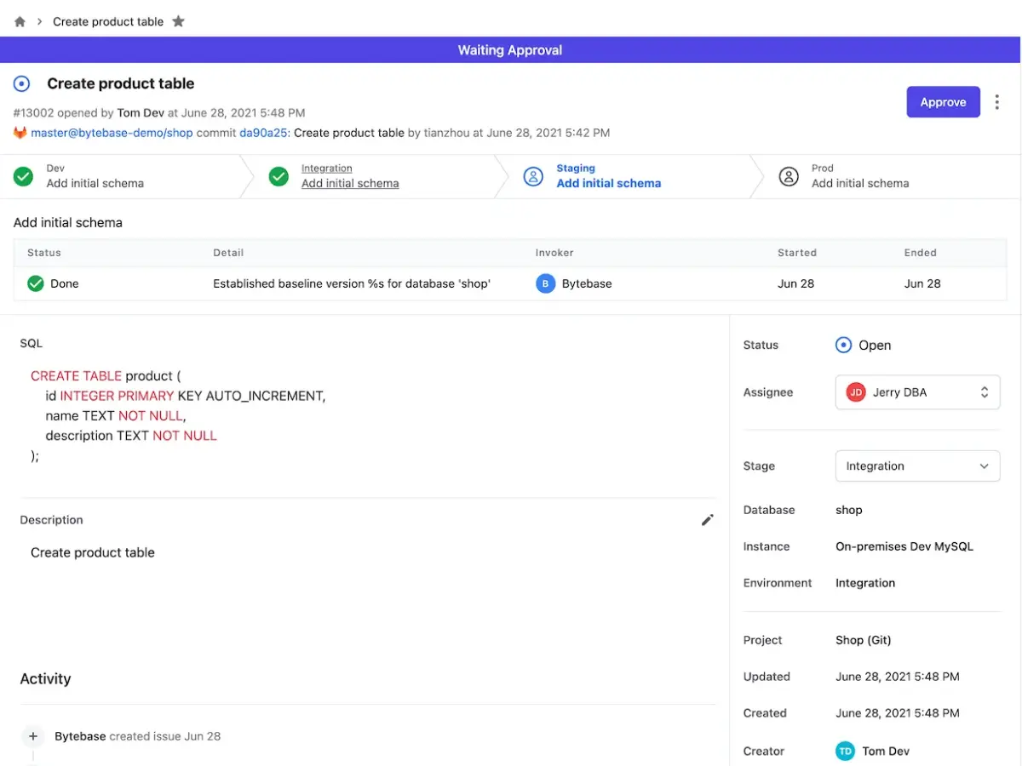1022x766 pixels.
Task: Open the Assignee selection dropdown
Action: (x=917, y=392)
